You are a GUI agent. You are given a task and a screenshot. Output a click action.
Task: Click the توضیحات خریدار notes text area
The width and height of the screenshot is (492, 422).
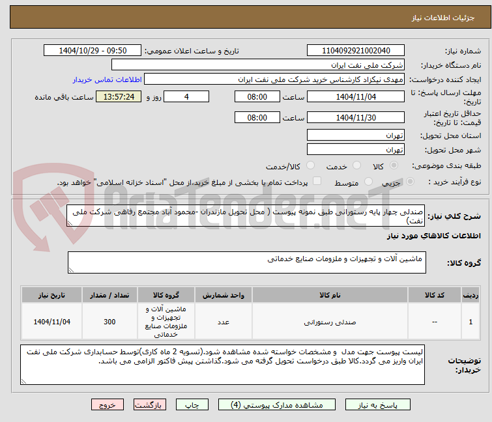[x=222, y=365]
